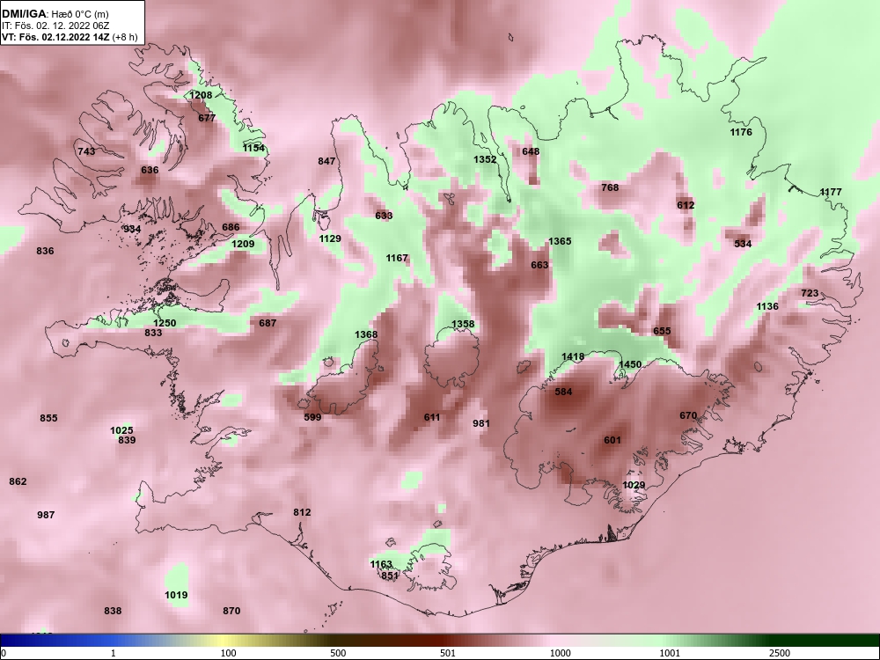The width and height of the screenshot is (880, 660).
Task: Pick the 612 height value
Action: 686,205
